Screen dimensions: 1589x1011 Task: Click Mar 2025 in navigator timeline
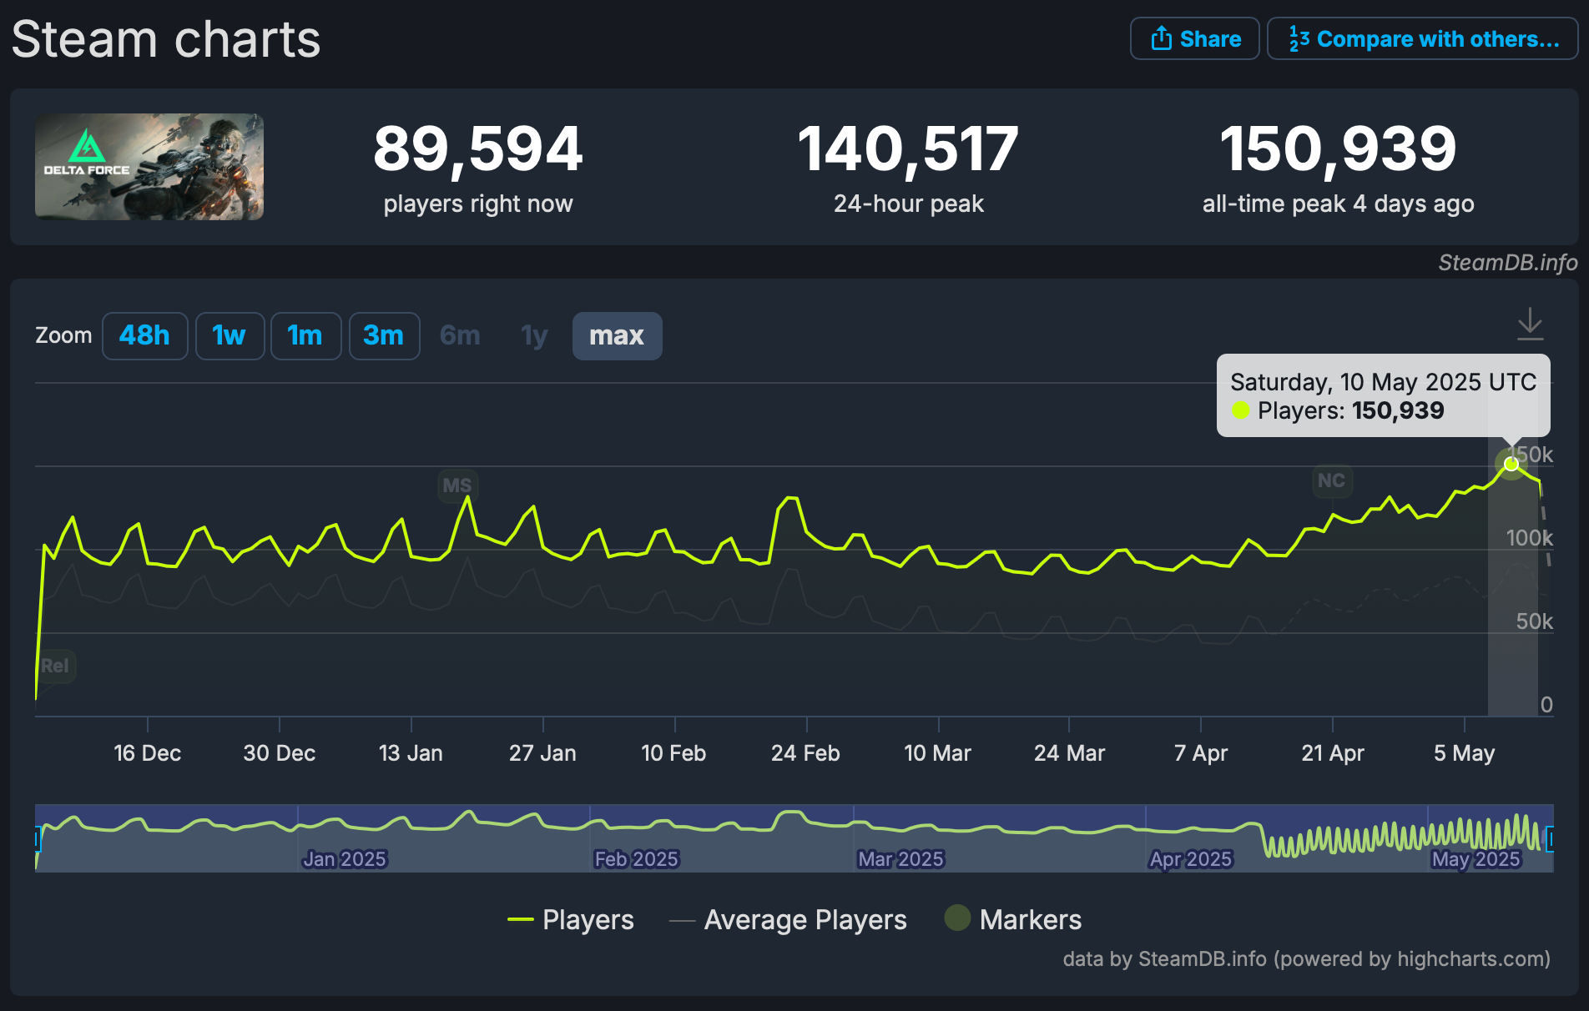coord(900,859)
